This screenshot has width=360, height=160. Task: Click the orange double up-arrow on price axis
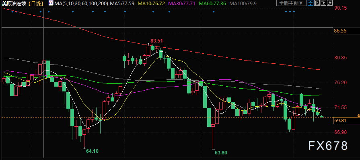coord(358,115)
